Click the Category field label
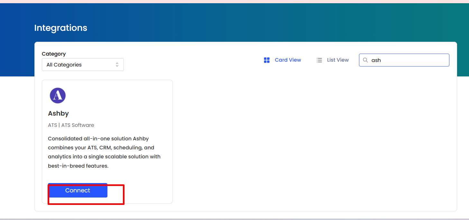 pos(54,54)
